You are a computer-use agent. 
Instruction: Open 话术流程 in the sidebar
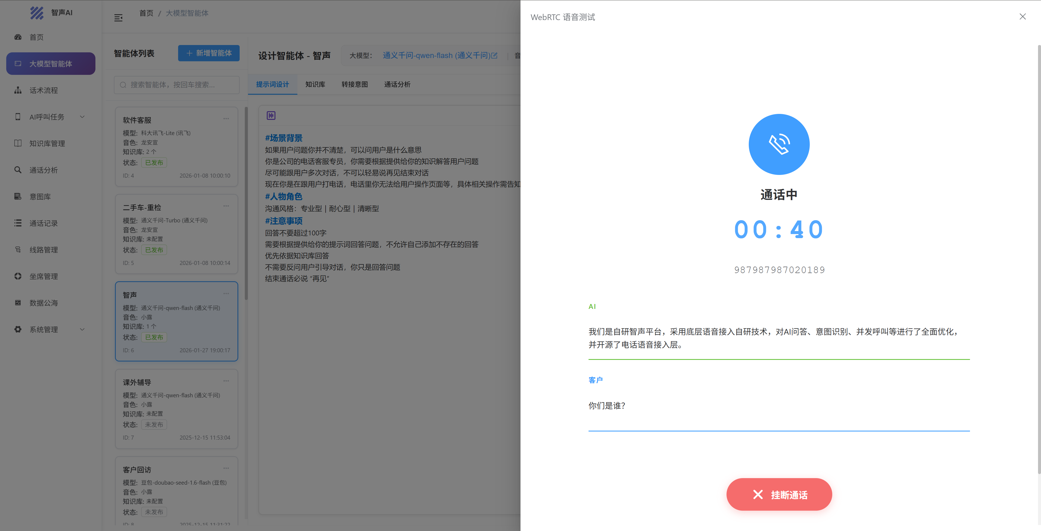43,90
